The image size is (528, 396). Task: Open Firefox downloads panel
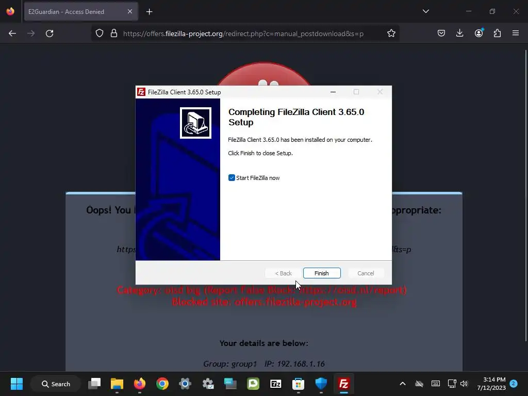[459, 33]
